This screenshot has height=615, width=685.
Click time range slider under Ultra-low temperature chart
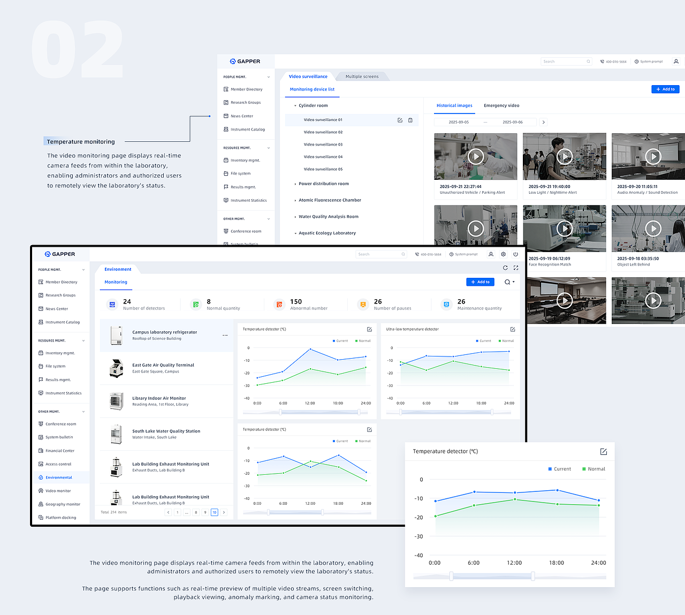451,412
